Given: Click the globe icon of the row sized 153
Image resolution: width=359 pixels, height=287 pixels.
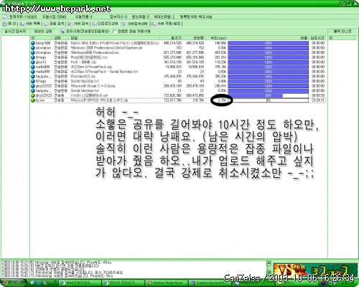Looking at the screenshot, I should point(33,48).
